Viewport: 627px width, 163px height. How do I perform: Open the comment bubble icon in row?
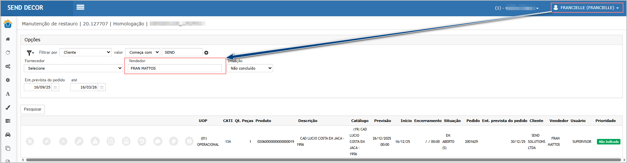point(158,141)
